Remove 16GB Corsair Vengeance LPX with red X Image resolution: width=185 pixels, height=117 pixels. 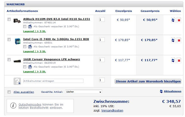[x=179, y=61]
